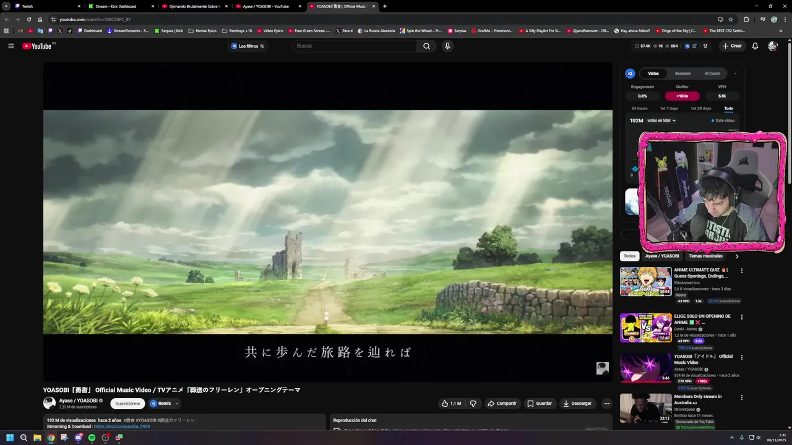Click the Suscribirme button

pyautogui.click(x=127, y=404)
